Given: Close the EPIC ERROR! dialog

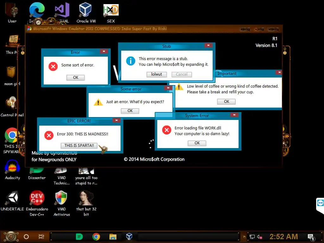Looking at the screenshot, I should (x=116, y=120).
